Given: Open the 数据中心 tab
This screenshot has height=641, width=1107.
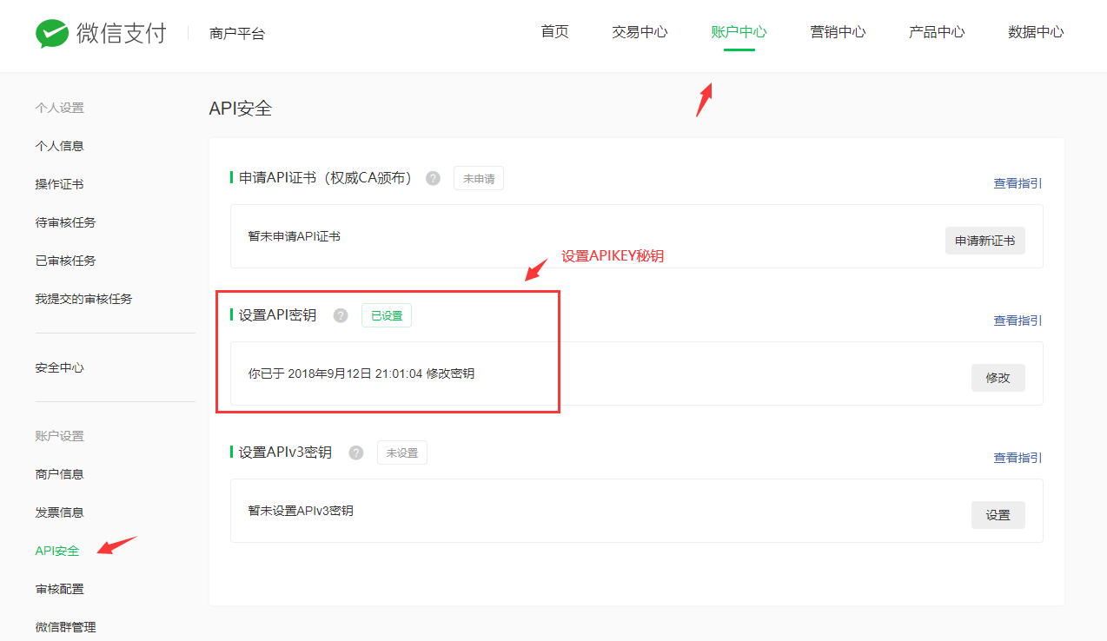Looking at the screenshot, I should (1036, 32).
